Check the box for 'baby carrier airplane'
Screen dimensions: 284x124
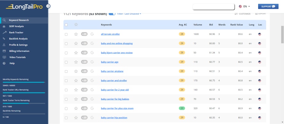click(x=66, y=71)
